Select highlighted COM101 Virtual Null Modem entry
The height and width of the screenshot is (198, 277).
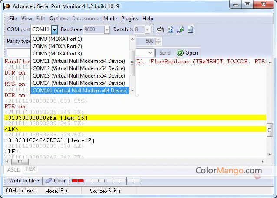[80, 91]
